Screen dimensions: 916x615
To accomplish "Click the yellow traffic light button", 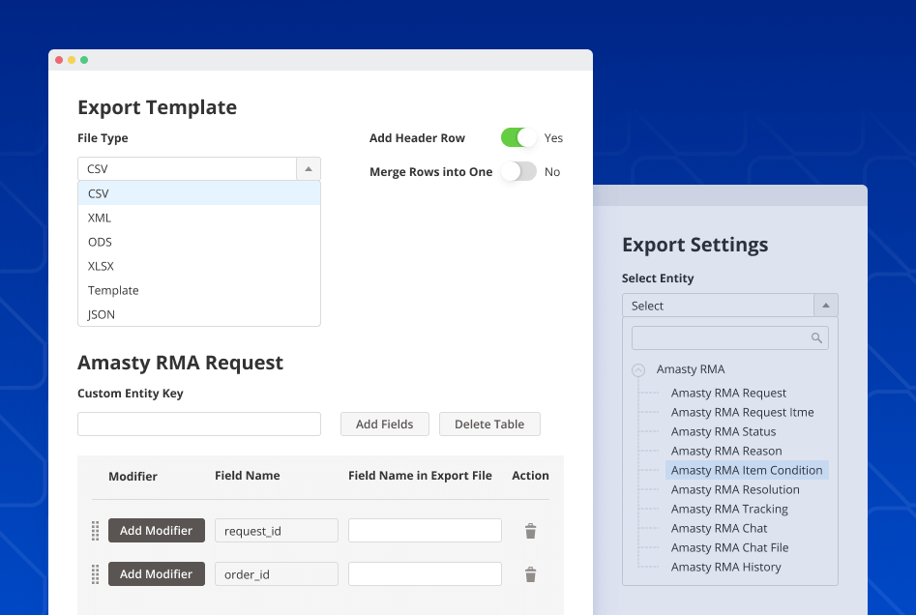I will click(72, 59).
